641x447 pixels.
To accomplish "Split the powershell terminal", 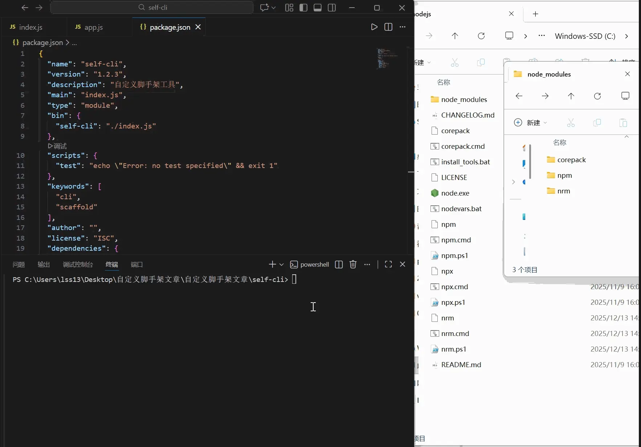I will [339, 264].
